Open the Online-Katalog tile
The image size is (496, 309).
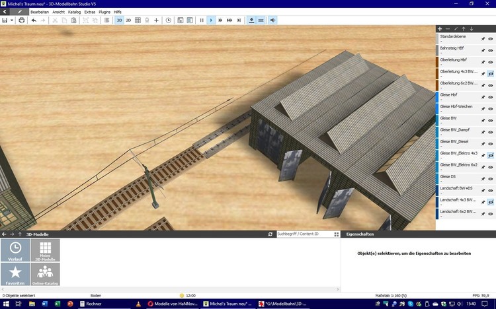click(45, 275)
